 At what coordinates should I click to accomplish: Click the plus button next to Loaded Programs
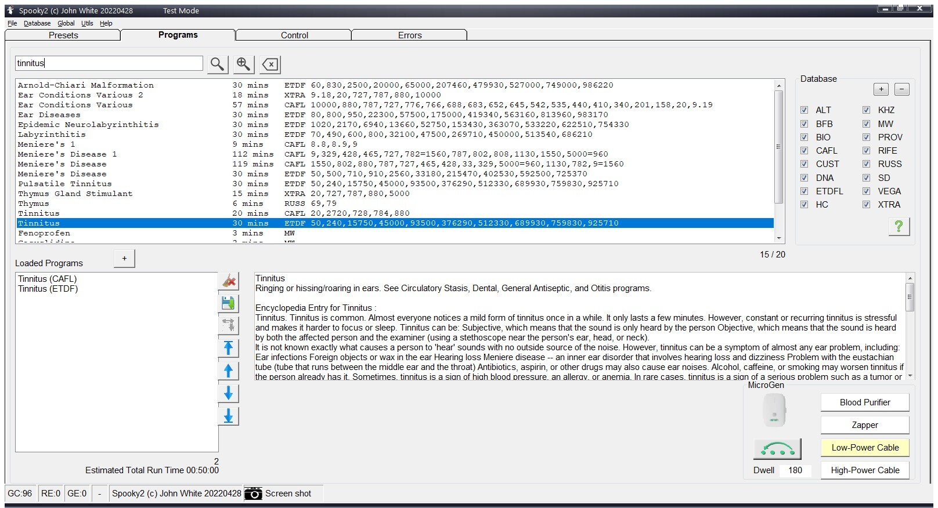pos(124,259)
